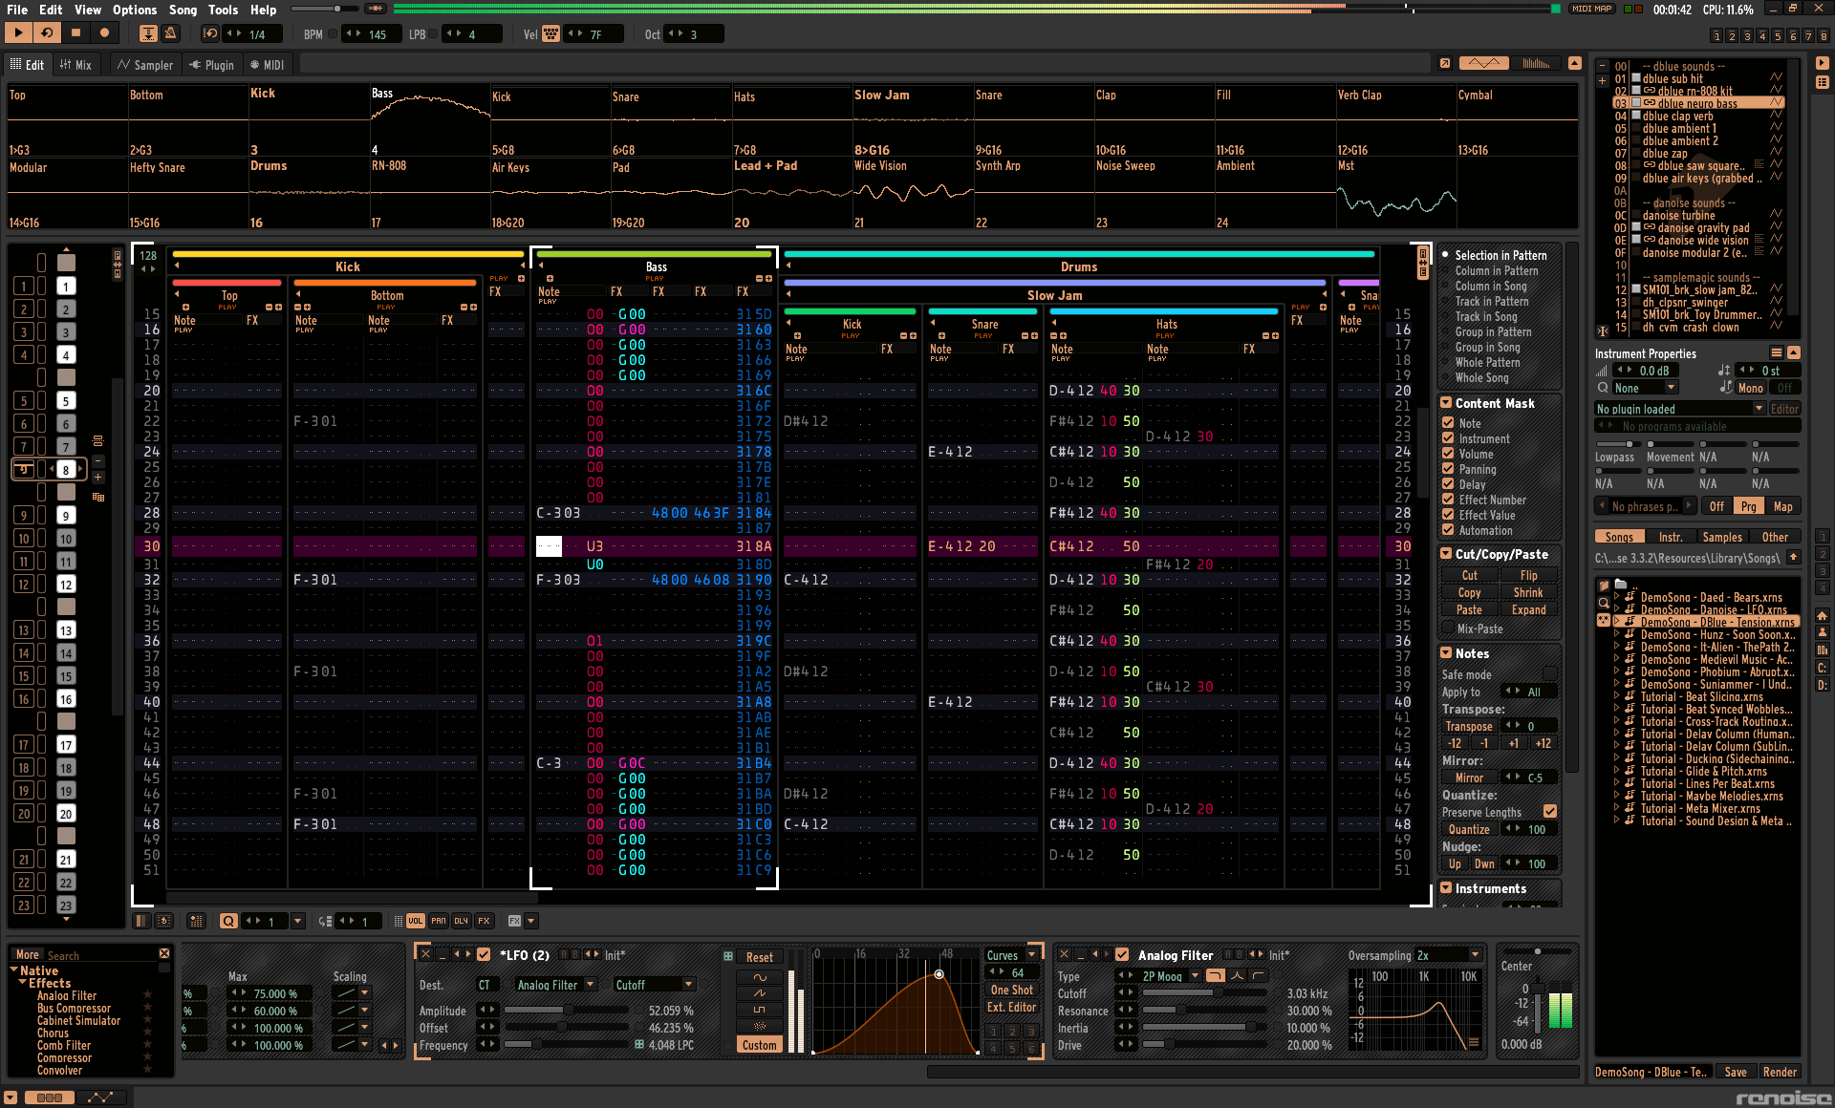This screenshot has height=1108, width=1835.
Task: Uncheck the Note content mask checkbox
Action: (1448, 423)
